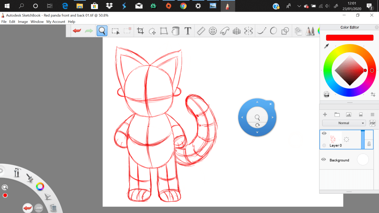Hide the Background layer
The height and width of the screenshot is (213, 379).
click(x=324, y=160)
